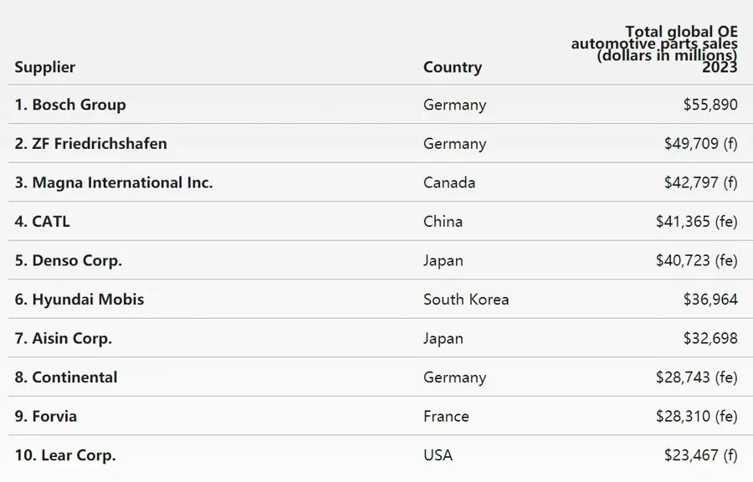Select Denso Corp. in the table
753x482 pixels.
[69, 260]
